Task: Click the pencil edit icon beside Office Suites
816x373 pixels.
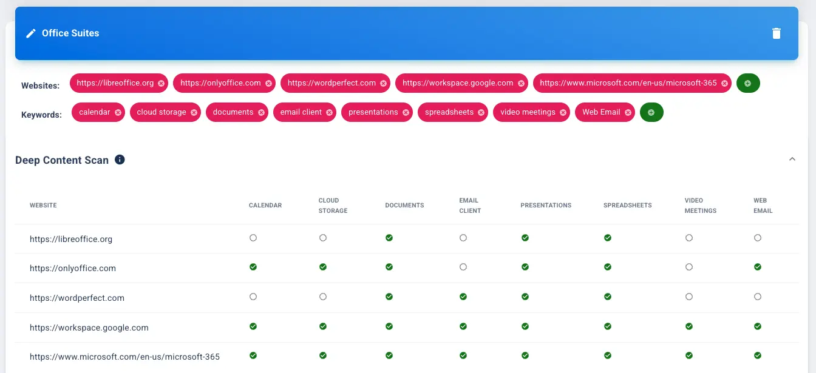Action: coord(31,33)
